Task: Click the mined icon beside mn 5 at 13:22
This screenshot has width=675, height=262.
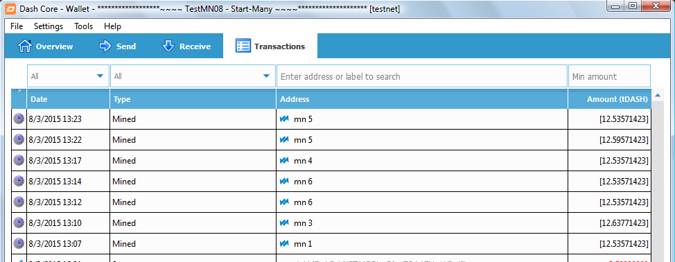Action: tap(284, 139)
